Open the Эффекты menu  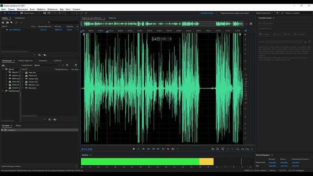click(41, 9)
